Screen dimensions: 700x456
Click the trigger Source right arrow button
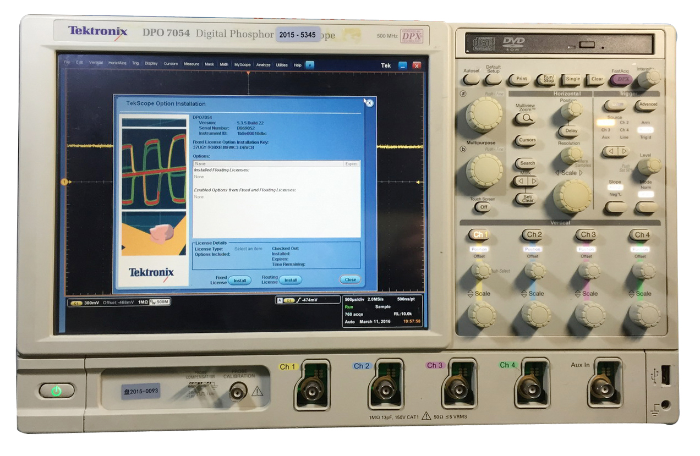[x=622, y=151]
